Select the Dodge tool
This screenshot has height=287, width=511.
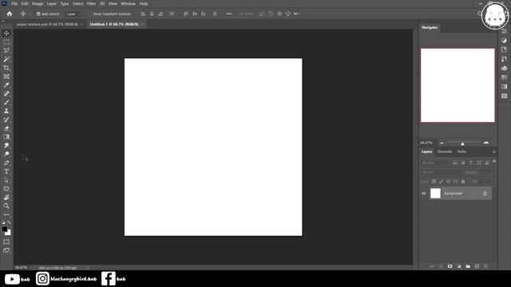point(6,154)
